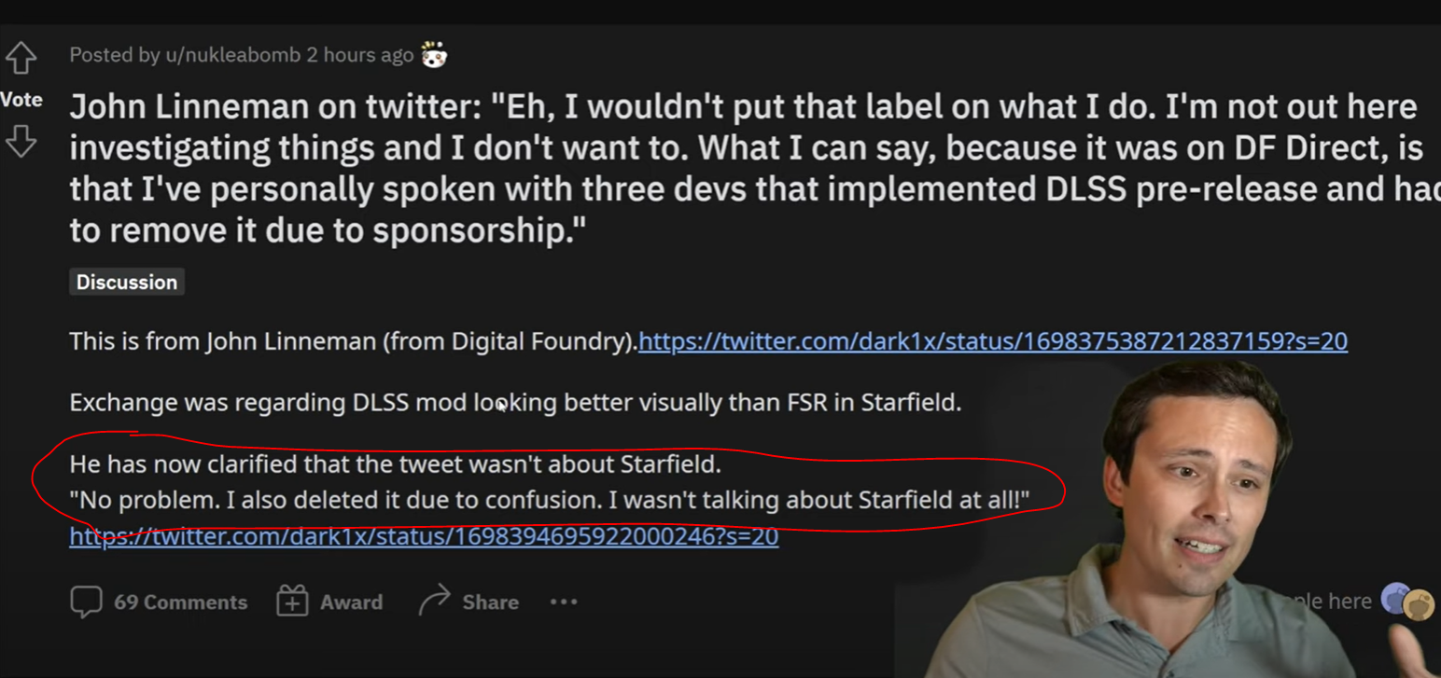
Task: Click the Vote score label
Action: point(21,100)
